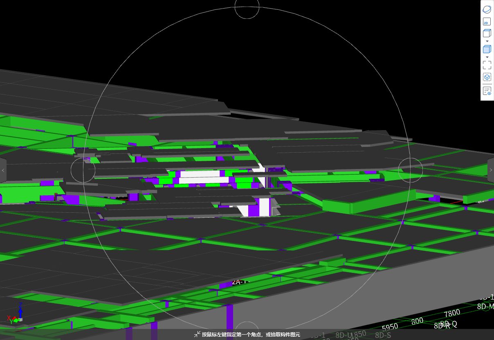Viewport: 494px width, 340px height.
Task: Expand the left side panel handle
Action: (x=3, y=170)
